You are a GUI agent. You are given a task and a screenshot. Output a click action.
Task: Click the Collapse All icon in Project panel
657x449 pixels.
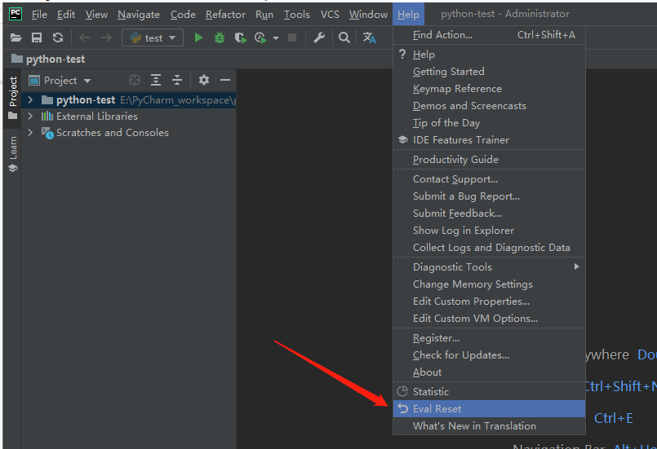177,80
